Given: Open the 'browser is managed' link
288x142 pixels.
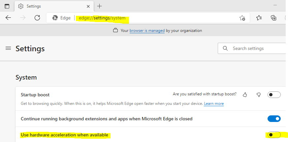Looking at the screenshot, I should point(147,31).
